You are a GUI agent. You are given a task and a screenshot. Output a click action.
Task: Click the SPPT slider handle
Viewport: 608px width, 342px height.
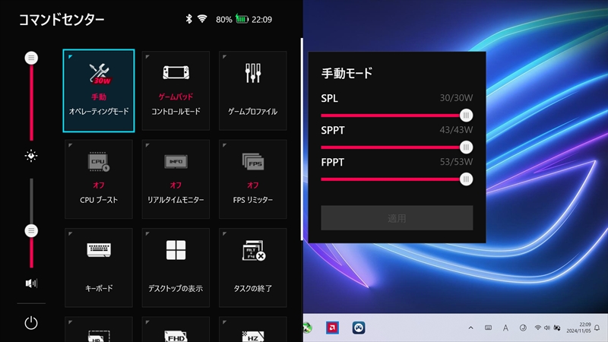click(466, 147)
